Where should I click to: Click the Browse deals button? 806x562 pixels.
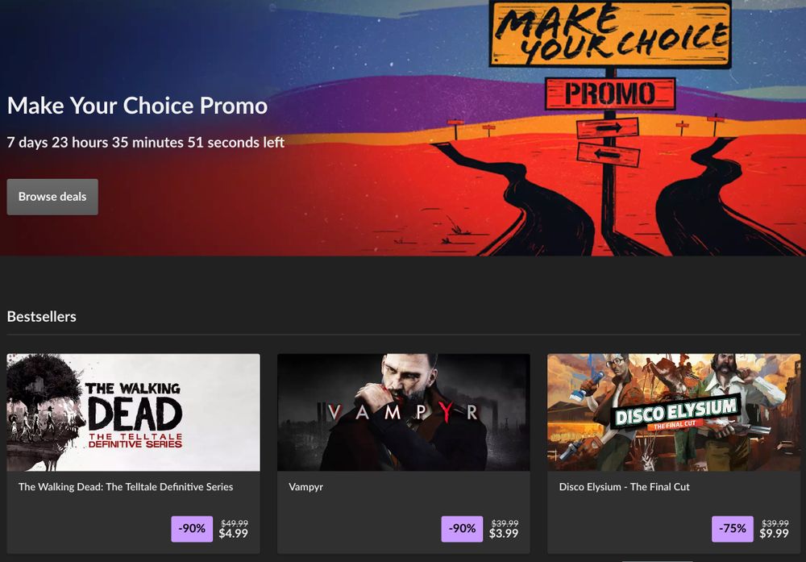[x=52, y=197]
